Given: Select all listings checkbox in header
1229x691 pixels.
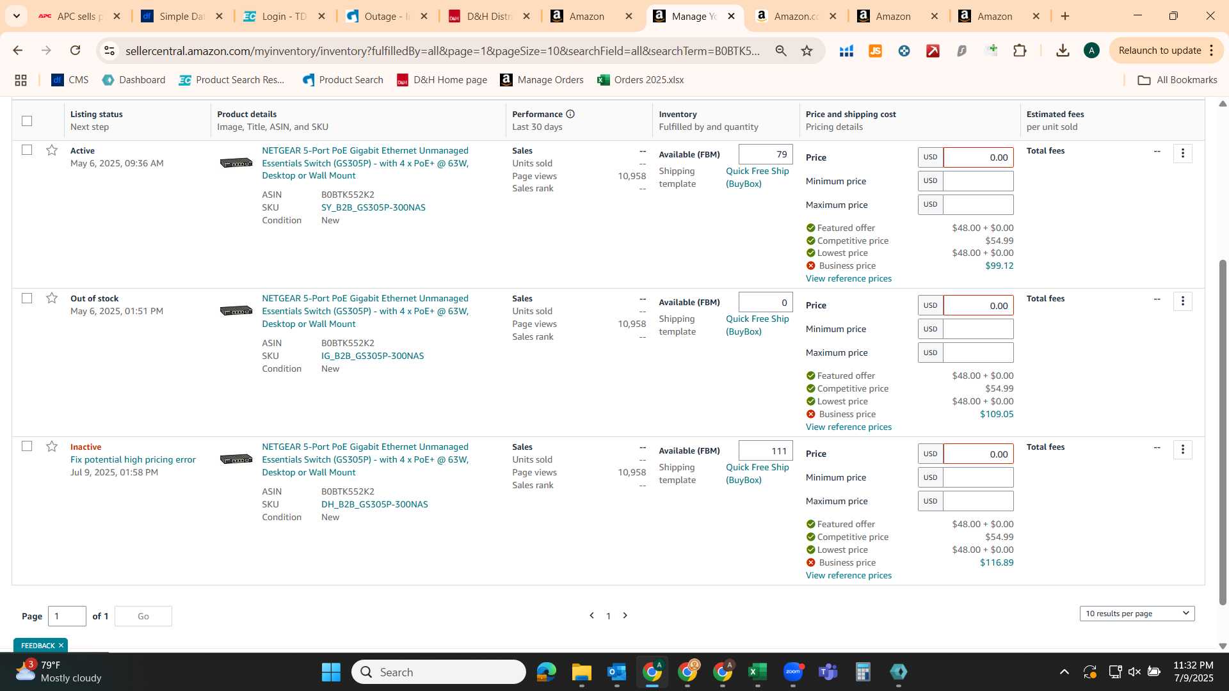Looking at the screenshot, I should coord(27,120).
